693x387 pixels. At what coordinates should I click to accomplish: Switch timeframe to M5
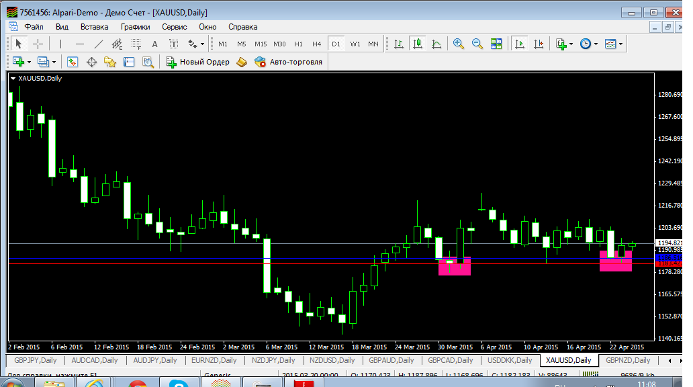coord(241,44)
